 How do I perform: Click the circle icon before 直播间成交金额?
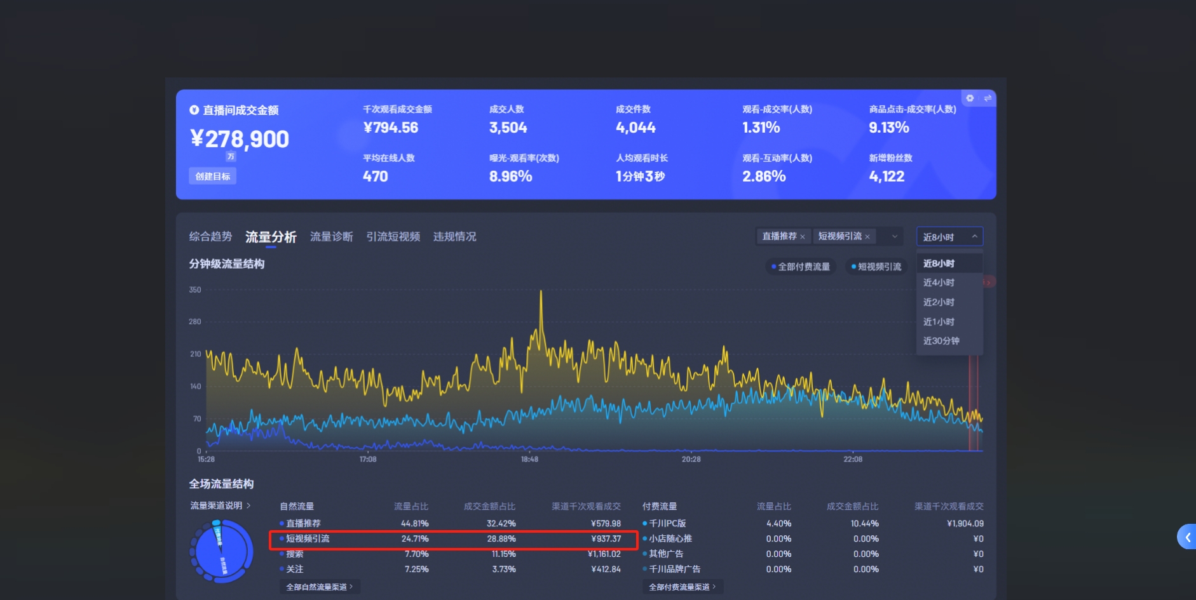point(194,110)
